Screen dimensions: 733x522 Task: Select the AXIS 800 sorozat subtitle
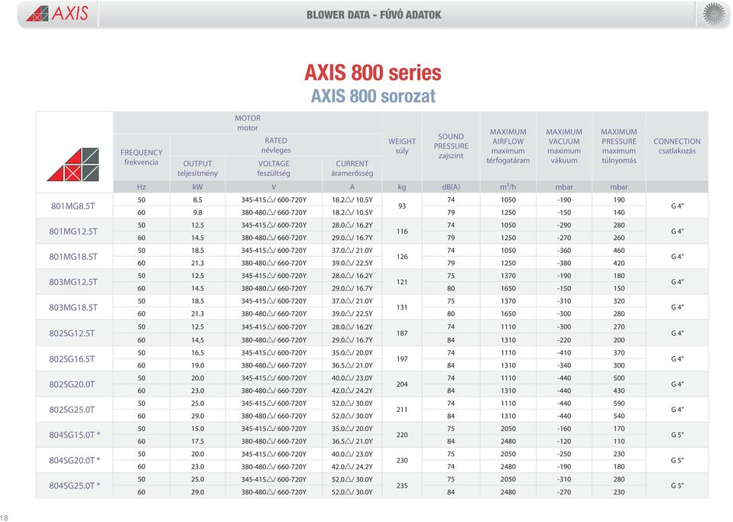(373, 96)
